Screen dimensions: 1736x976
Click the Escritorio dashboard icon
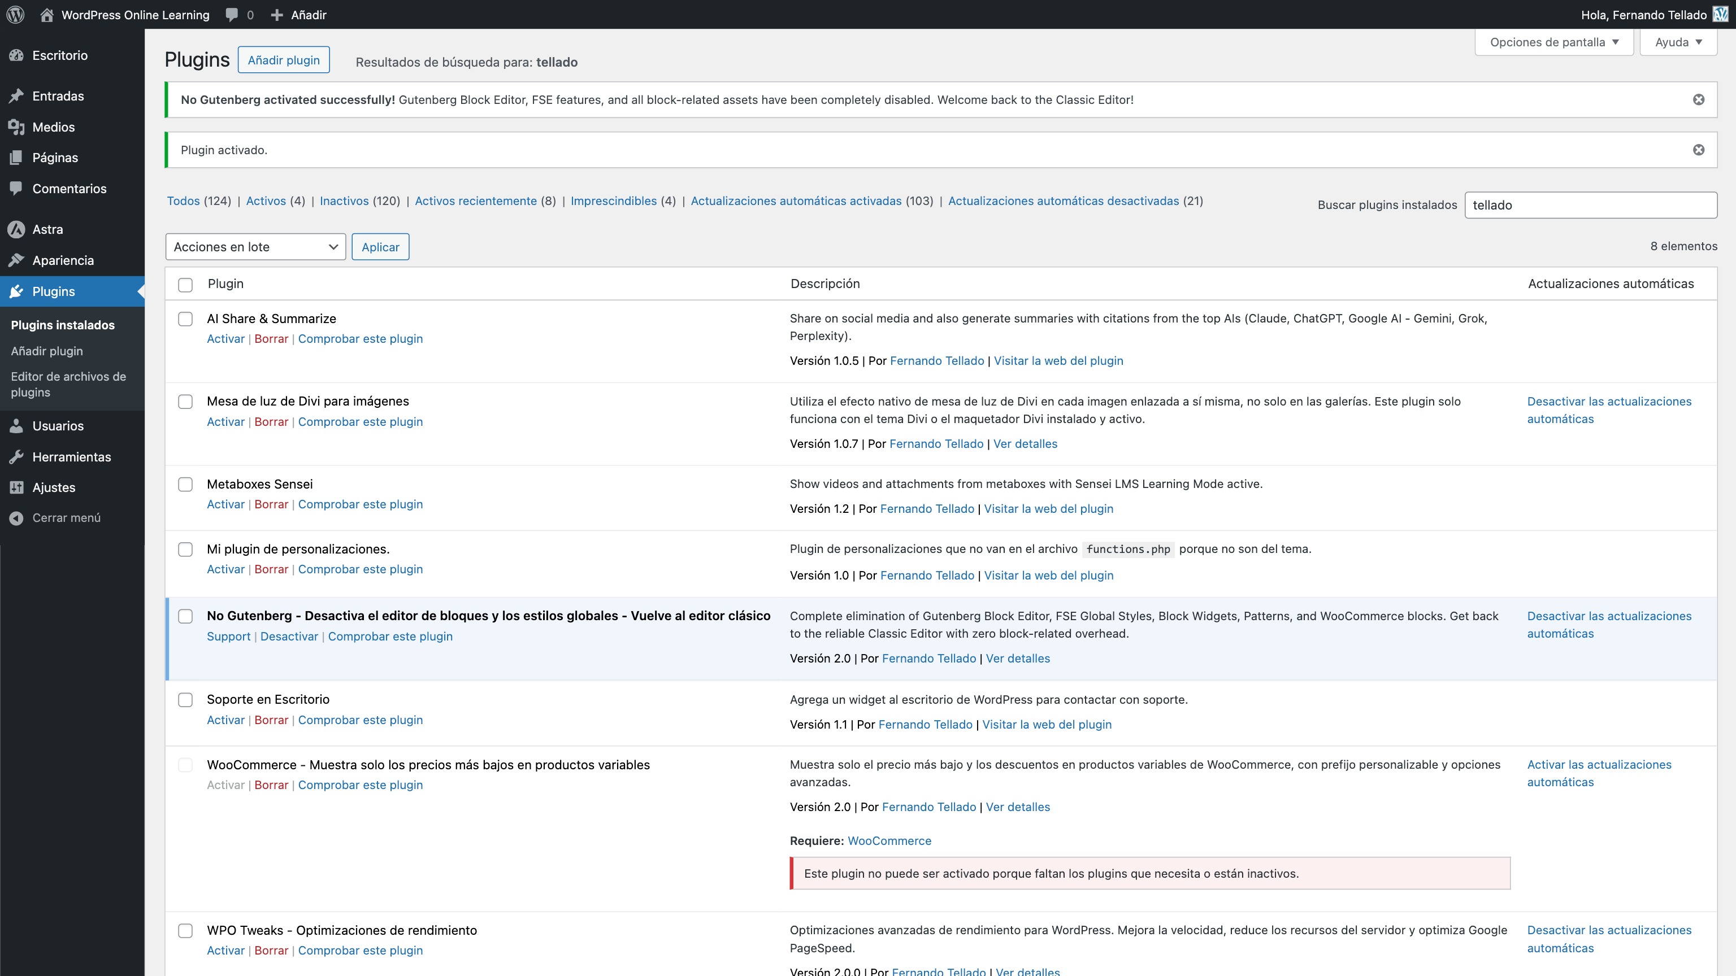[17, 55]
